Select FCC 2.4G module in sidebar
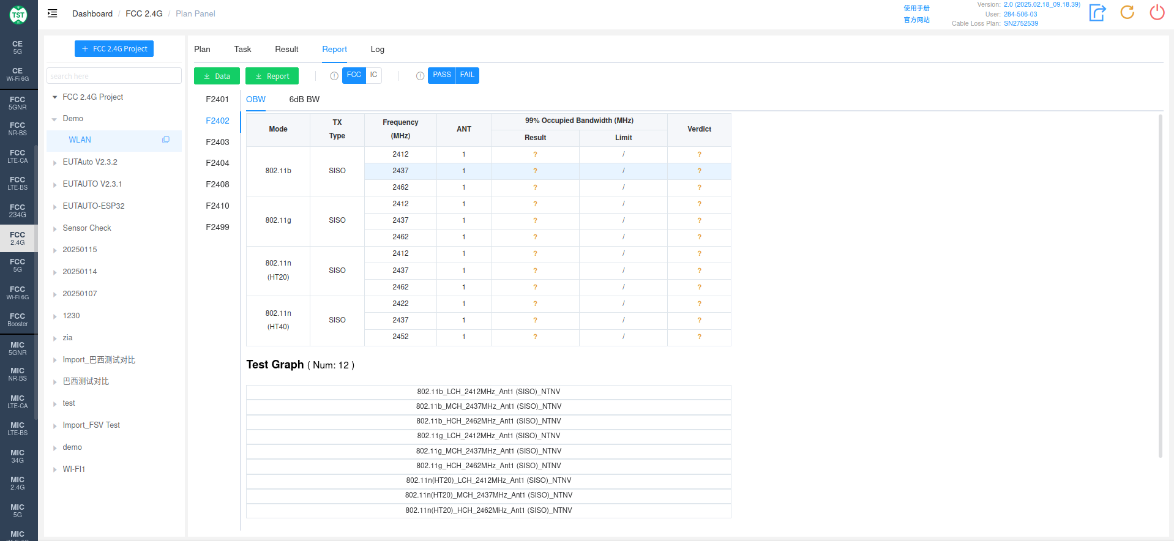 18,239
